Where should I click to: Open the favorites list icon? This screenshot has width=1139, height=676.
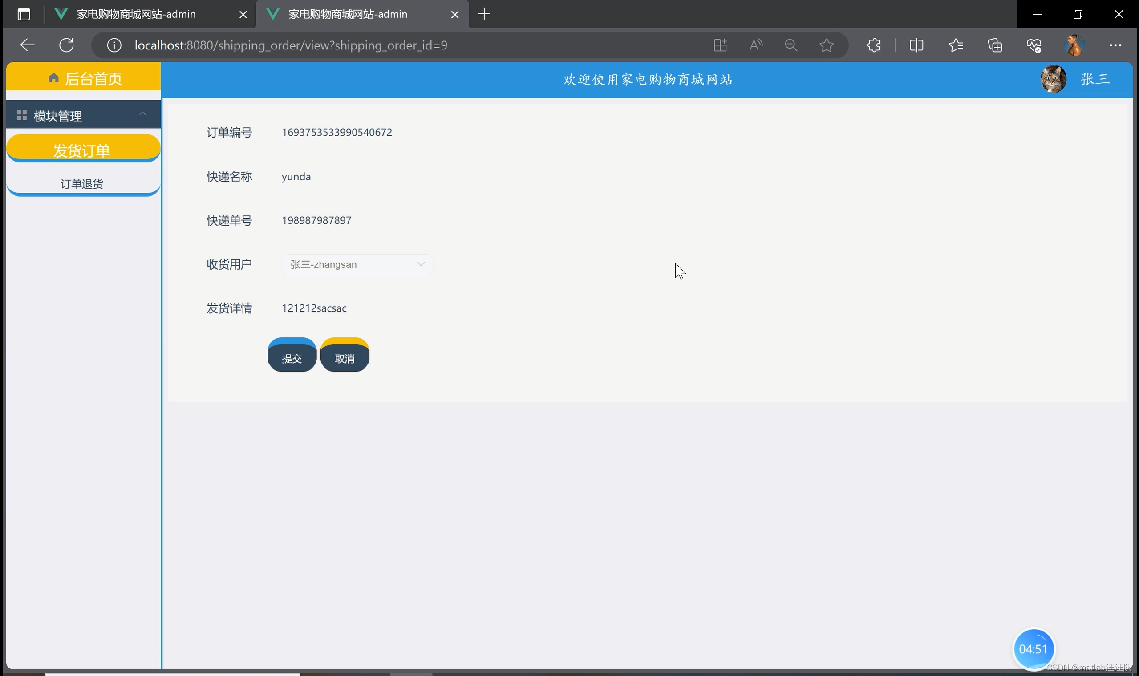coord(956,45)
